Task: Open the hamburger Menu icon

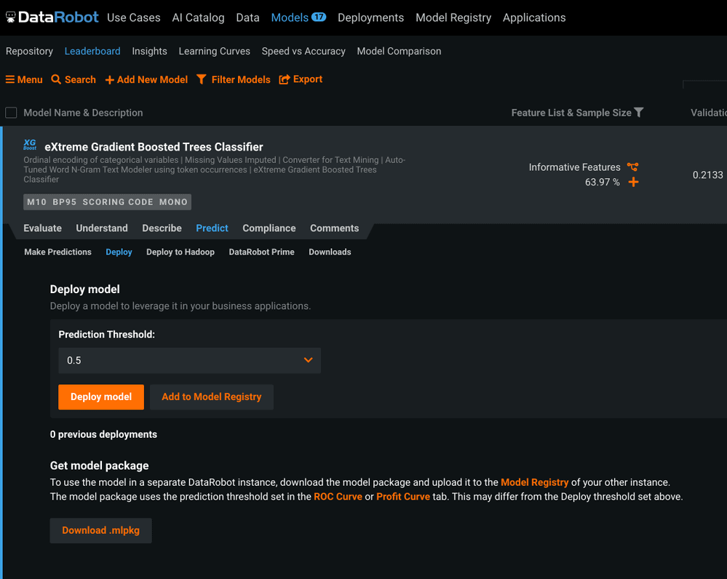Action: point(9,79)
